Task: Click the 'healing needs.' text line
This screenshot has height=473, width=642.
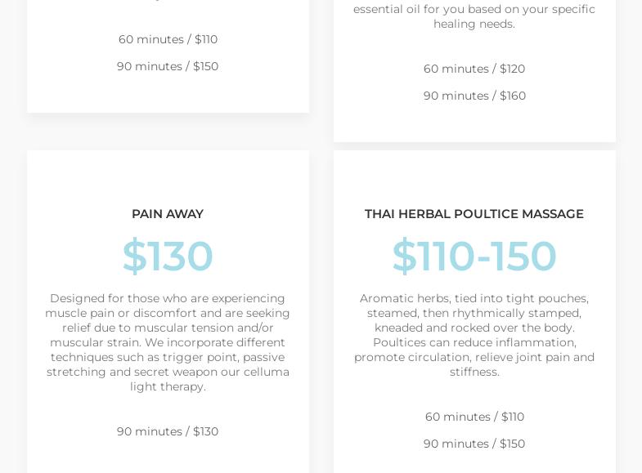Action: 474,24
